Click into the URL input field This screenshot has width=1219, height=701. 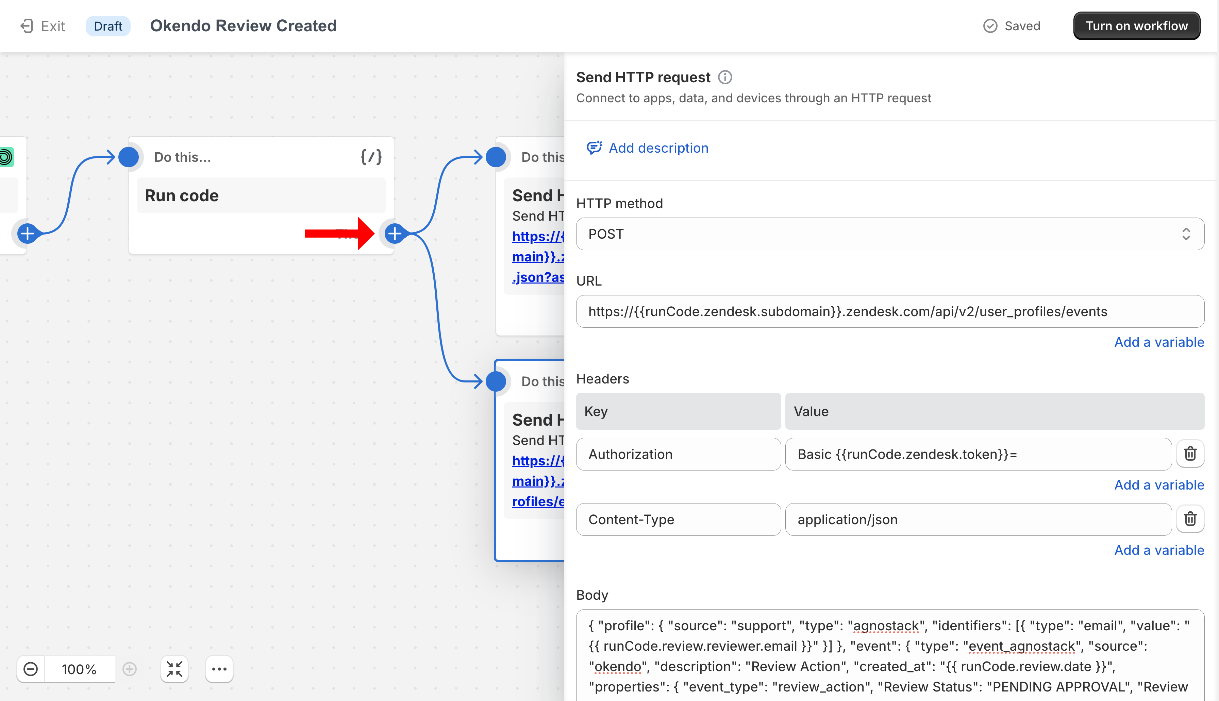point(890,311)
